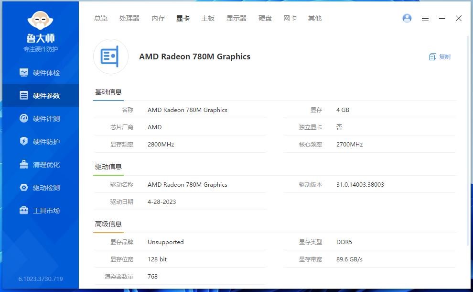Switch to the 网卡 tab
Screen dimensions: 473x292
(x=290, y=18)
